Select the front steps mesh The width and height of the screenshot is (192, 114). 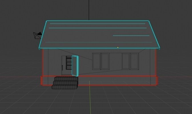65,83
